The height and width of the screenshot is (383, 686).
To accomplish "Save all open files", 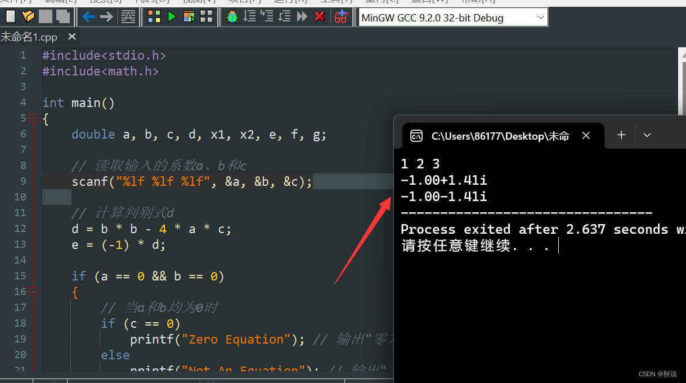I will coord(62,17).
